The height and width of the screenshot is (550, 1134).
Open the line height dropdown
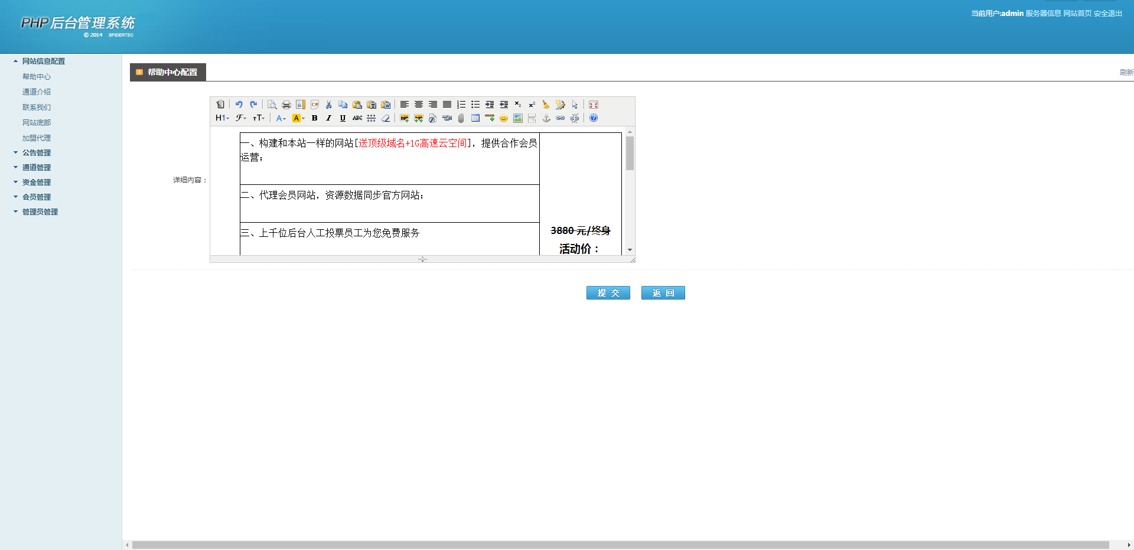(372, 118)
